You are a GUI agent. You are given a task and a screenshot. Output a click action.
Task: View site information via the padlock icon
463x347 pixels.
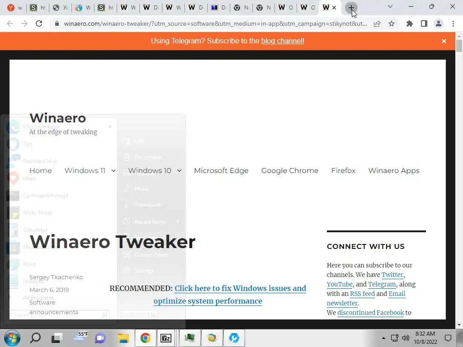[57, 23]
